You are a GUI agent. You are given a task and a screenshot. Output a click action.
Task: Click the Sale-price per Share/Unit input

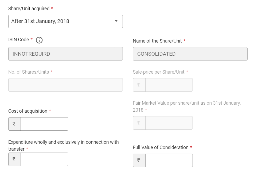pyautogui.click(x=169, y=85)
